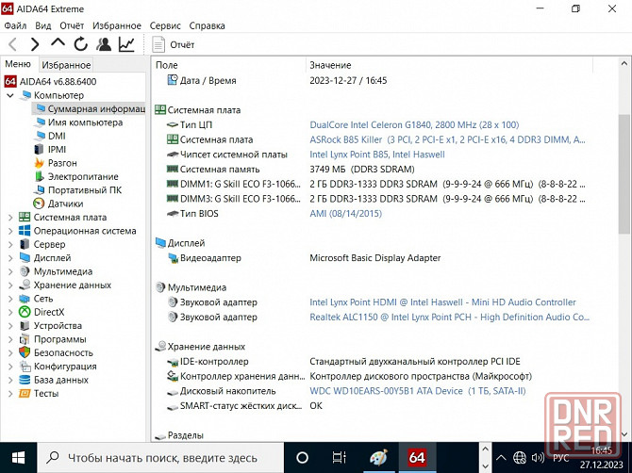Select the DirectX Xbox icon in tree

coord(25,312)
